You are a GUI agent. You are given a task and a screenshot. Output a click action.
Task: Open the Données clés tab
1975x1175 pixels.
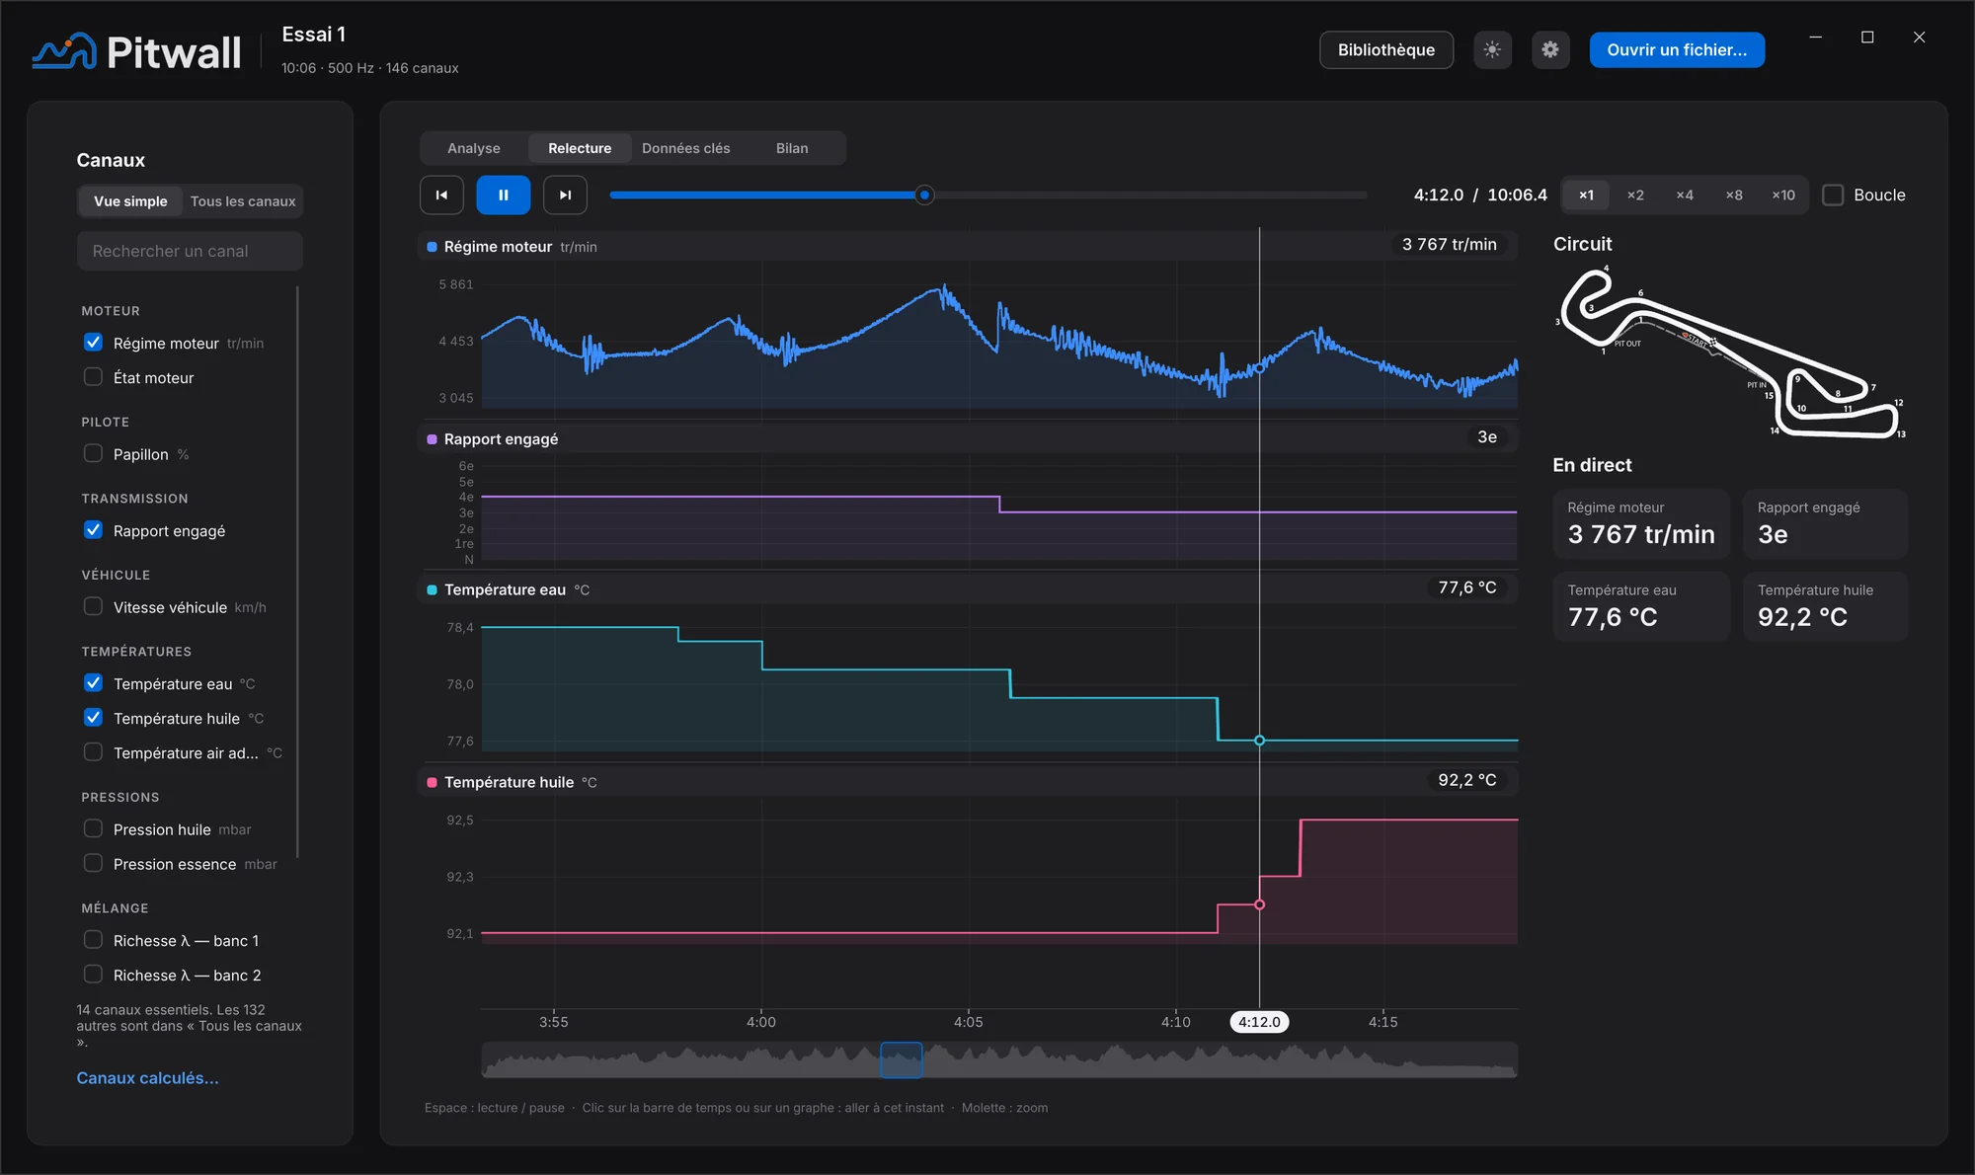[x=686, y=148]
